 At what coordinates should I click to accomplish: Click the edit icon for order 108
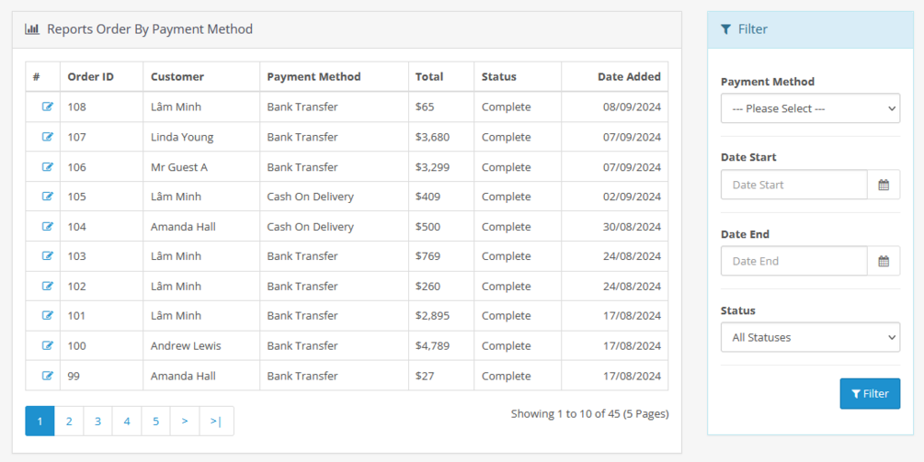[x=48, y=107]
